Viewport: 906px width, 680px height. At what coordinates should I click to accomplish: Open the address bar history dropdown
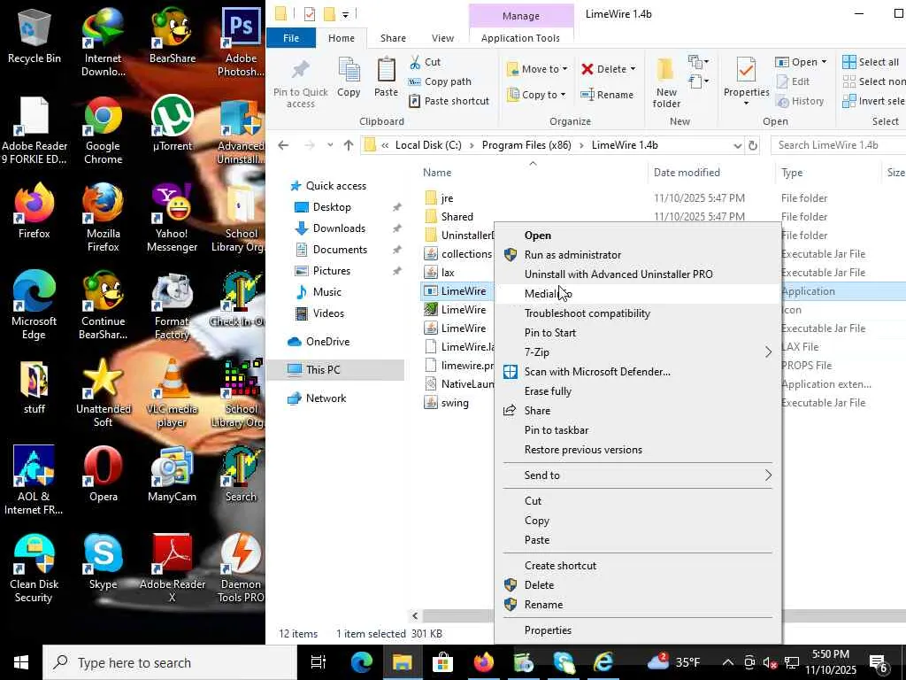tap(737, 146)
